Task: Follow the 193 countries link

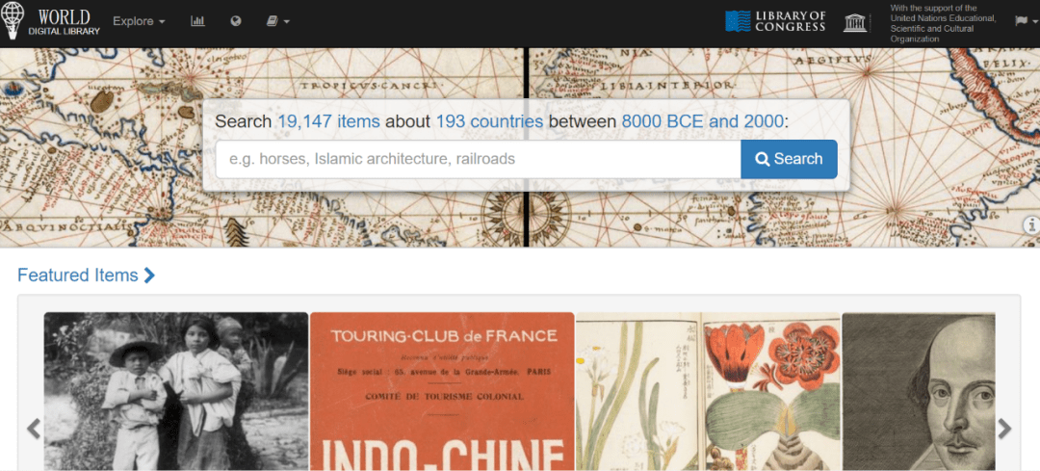Action: tap(489, 121)
